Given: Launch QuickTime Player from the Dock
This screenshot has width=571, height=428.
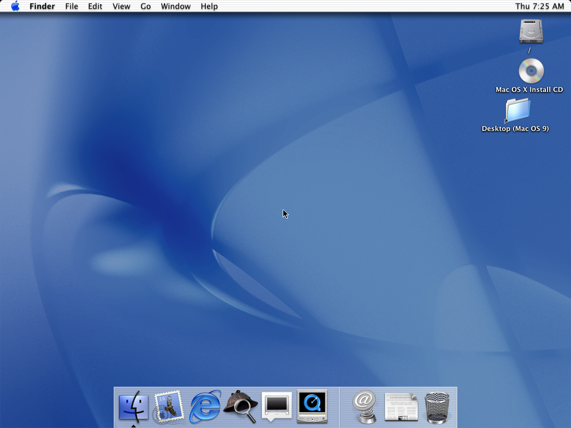Looking at the screenshot, I should (x=312, y=407).
